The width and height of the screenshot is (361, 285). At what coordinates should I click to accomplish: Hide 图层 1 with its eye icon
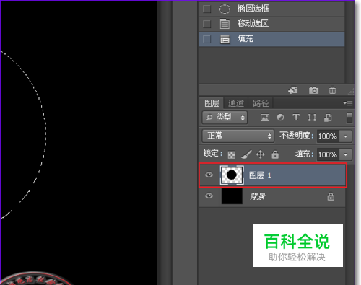209,175
